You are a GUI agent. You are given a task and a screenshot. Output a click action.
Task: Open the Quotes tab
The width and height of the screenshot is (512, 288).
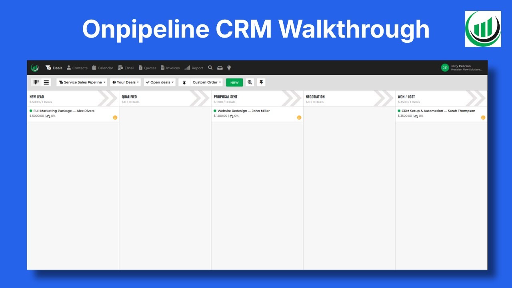point(147,68)
